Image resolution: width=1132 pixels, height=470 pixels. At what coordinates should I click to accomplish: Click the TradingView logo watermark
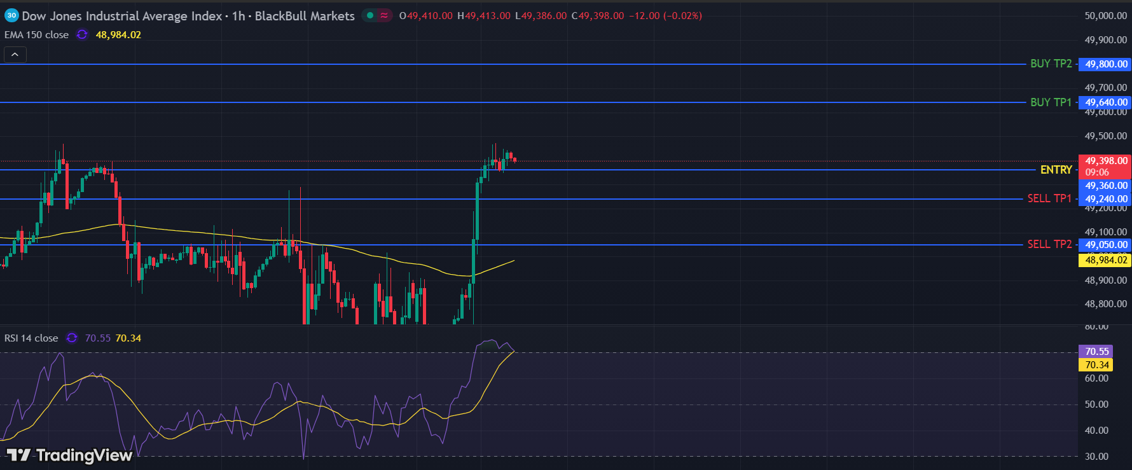click(x=70, y=455)
